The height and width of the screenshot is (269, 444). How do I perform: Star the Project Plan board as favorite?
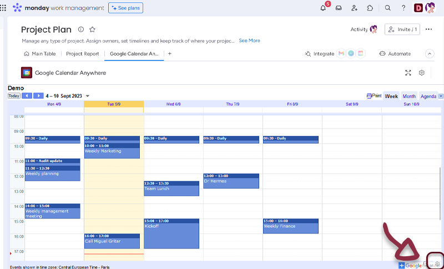[x=93, y=29]
